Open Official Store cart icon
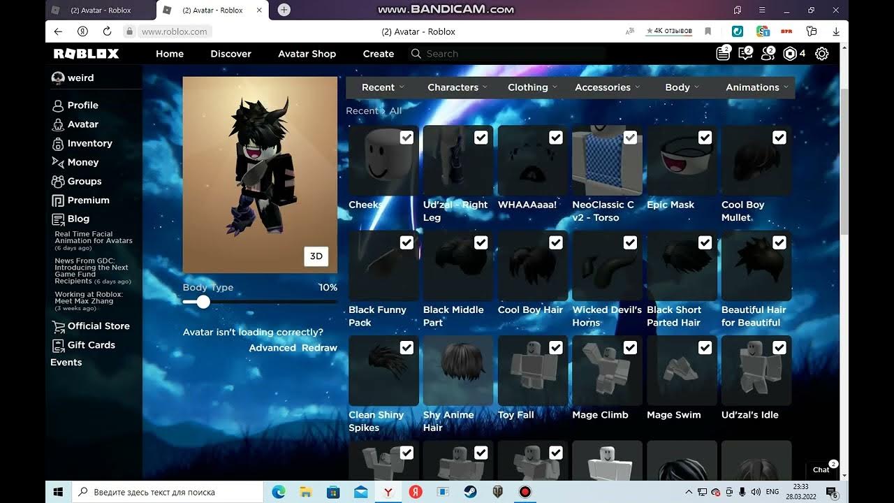 (x=58, y=326)
